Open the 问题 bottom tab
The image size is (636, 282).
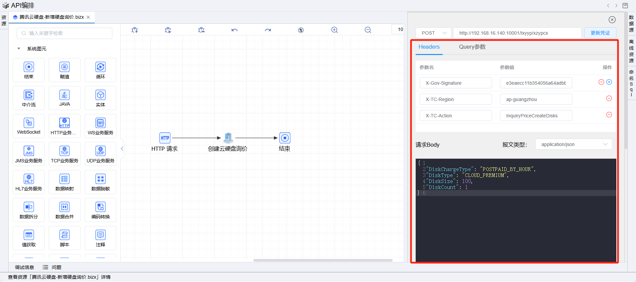52,267
